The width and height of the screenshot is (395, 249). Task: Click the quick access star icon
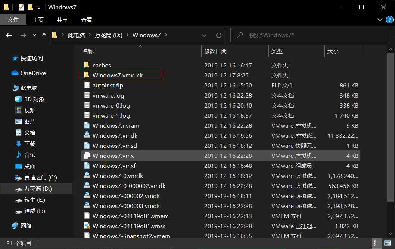point(15,58)
